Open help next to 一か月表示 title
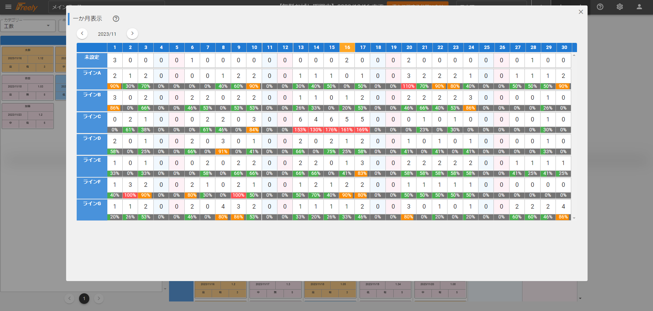Image resolution: width=653 pixels, height=311 pixels. coord(116,19)
